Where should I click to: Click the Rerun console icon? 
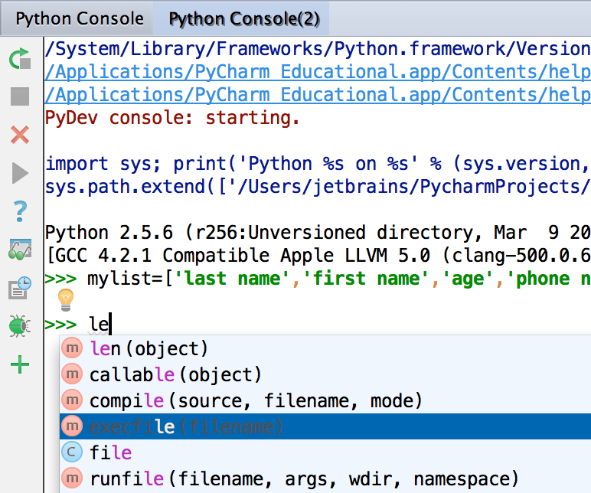20,59
